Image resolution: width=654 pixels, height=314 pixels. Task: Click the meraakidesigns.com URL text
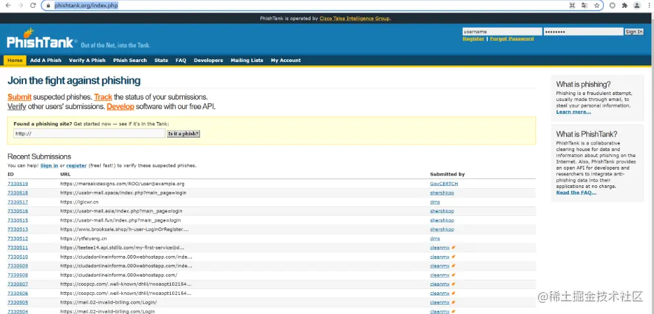[122, 184]
